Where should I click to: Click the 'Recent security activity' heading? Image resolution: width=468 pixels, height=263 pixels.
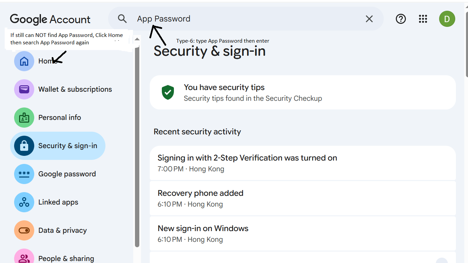pyautogui.click(x=197, y=132)
